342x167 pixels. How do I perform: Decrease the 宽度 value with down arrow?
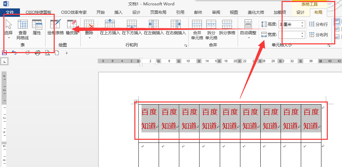(302, 36)
